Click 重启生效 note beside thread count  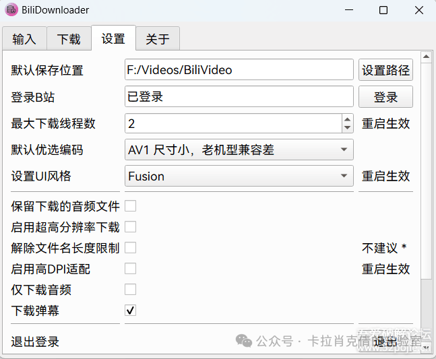(x=385, y=123)
